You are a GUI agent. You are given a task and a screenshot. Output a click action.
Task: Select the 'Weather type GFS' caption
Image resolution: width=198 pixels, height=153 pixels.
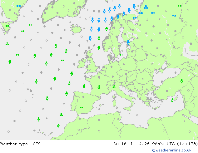tap(20, 144)
